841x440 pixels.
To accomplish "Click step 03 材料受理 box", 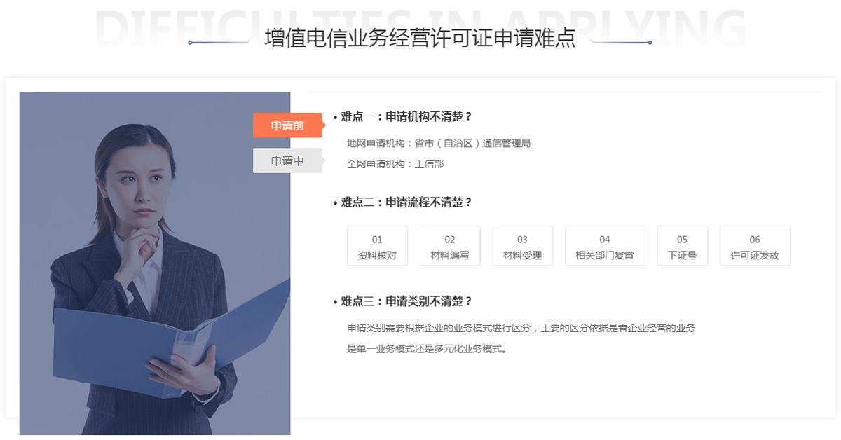I will [523, 246].
